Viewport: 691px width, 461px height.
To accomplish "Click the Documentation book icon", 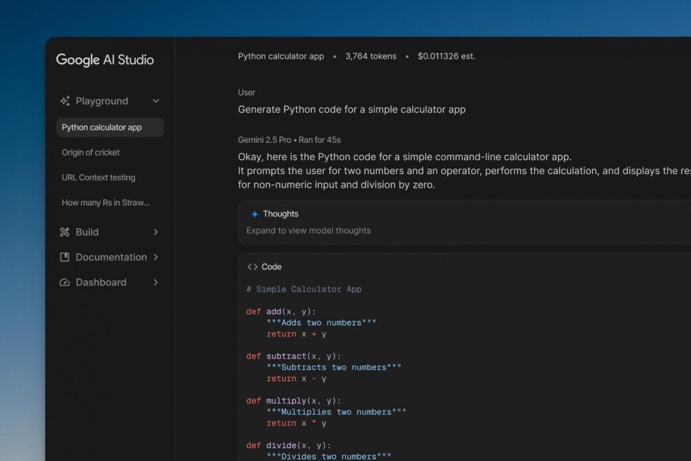I will [x=64, y=257].
